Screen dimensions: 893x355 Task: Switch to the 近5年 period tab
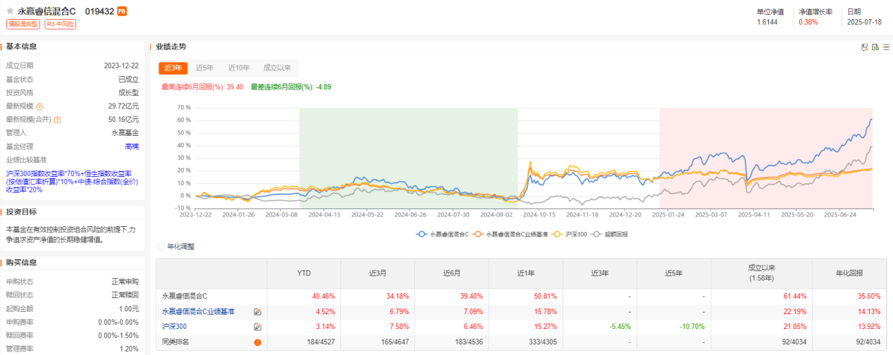click(204, 68)
